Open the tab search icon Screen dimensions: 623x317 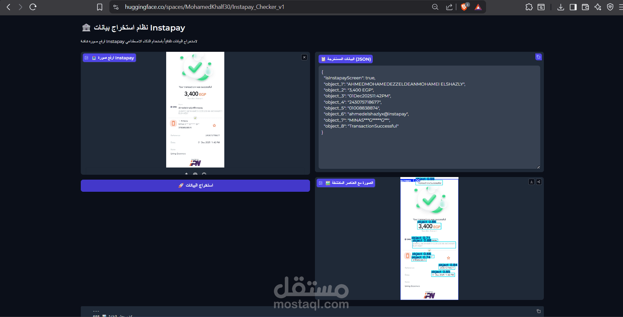(x=541, y=7)
